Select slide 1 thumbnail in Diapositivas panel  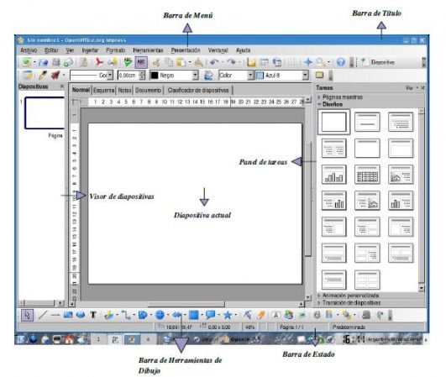point(45,113)
